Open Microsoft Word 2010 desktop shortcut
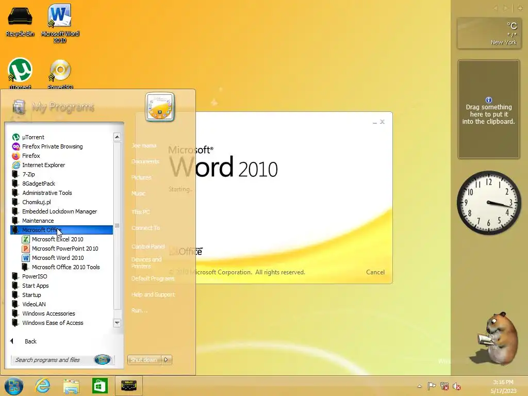Viewport: 528px width, 396px height. [60, 24]
